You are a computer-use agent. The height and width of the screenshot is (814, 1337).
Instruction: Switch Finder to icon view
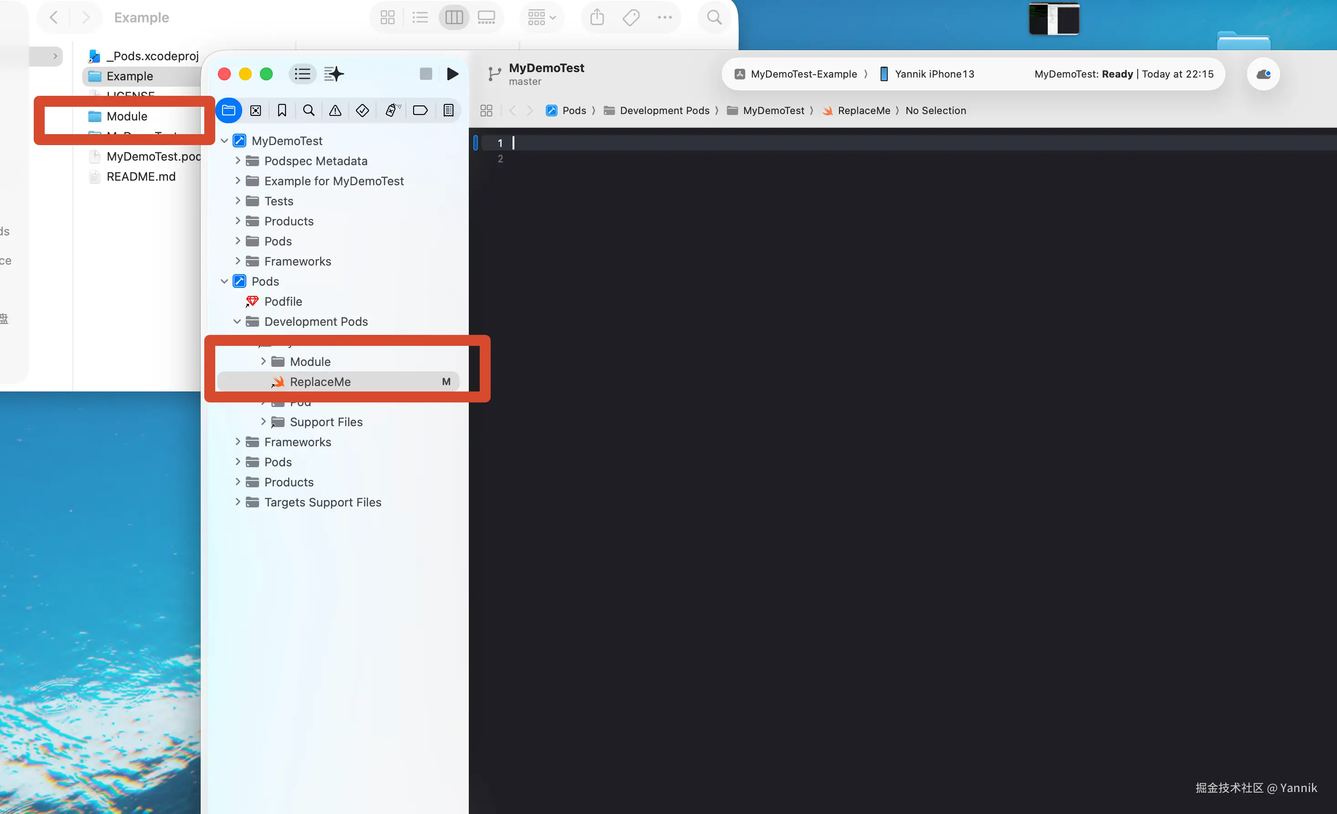click(388, 17)
